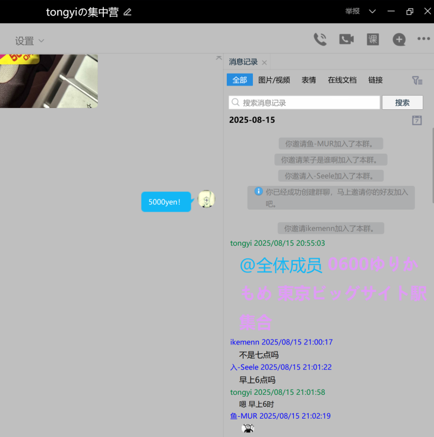Viewport: 434px width, 437px height.
Task: Expand the 设置 dropdown
Action: pos(29,41)
